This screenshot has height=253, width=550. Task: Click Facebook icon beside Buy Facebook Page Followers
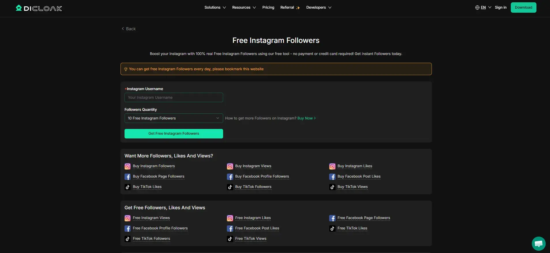click(127, 177)
